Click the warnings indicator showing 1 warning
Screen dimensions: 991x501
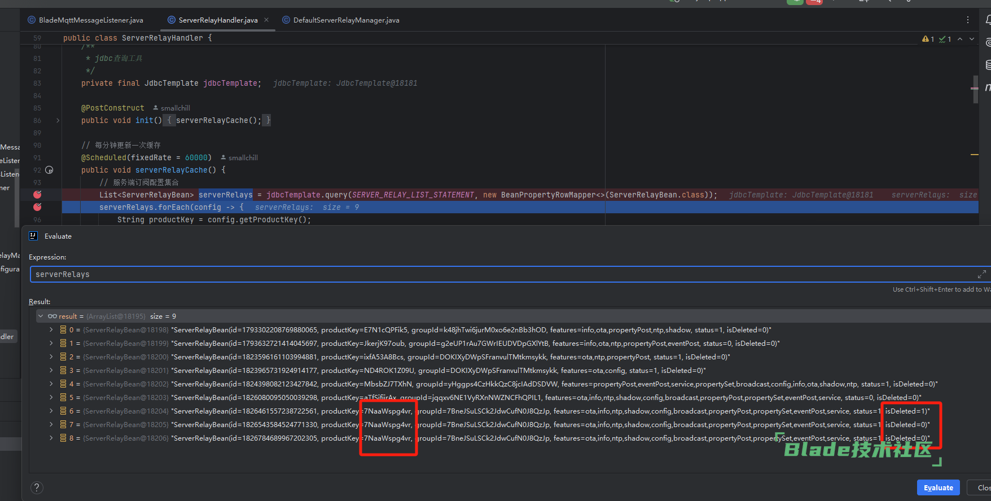(x=928, y=39)
